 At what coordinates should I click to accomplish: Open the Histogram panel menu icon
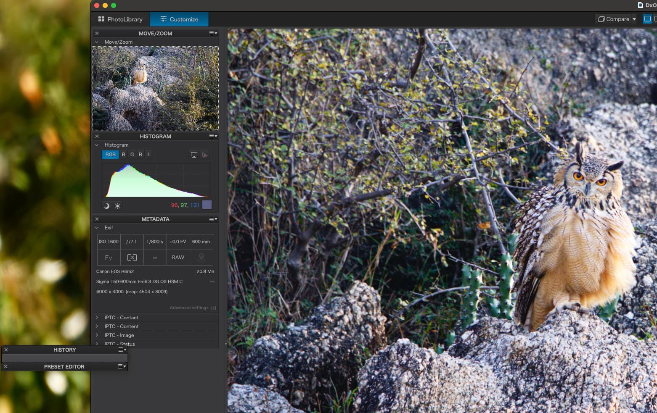tap(213, 136)
